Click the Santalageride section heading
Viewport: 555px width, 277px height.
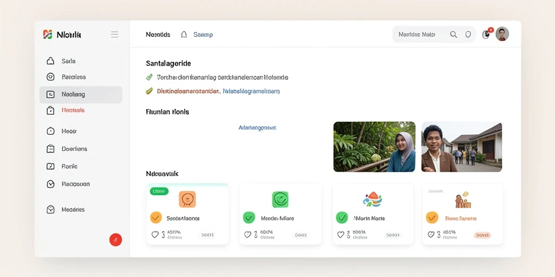tap(169, 64)
